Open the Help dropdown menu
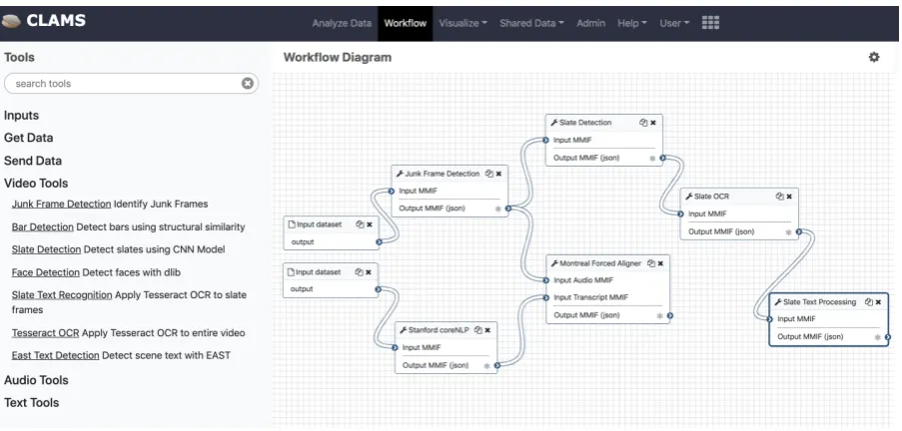902x431 pixels. (631, 23)
